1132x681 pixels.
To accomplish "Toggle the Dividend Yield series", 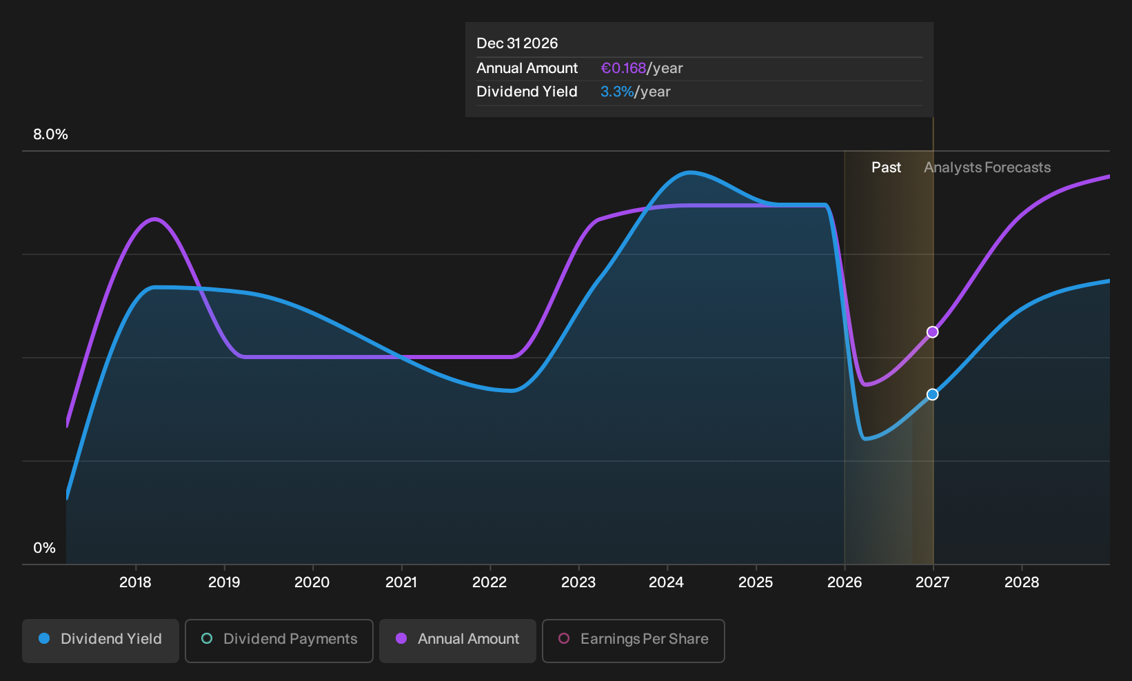I will [101, 641].
